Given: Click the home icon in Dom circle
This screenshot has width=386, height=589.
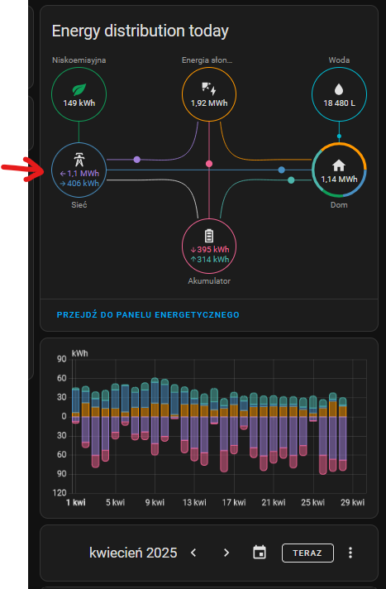Looking at the screenshot, I should tap(339, 165).
